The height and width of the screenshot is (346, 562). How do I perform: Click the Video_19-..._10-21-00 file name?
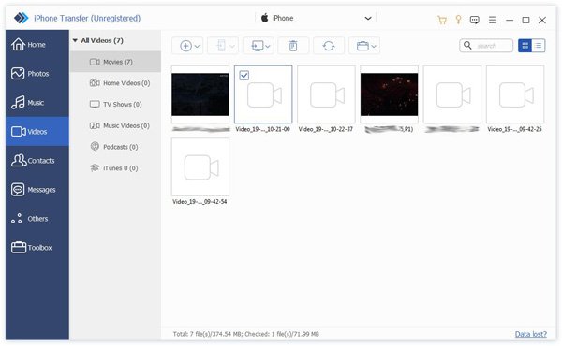point(262,129)
